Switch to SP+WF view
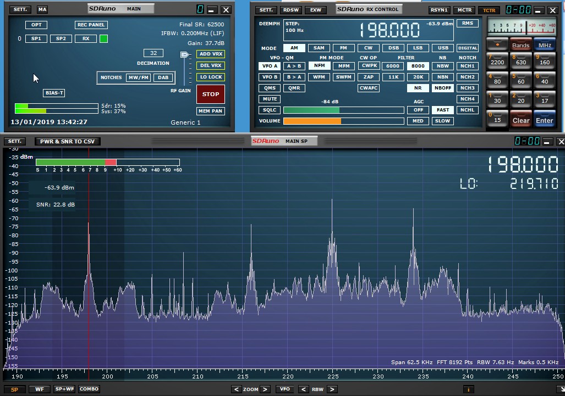The width and height of the screenshot is (565, 396). point(64,389)
